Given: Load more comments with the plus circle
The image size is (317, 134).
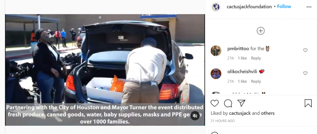Looking at the screenshot, I should [261, 31].
